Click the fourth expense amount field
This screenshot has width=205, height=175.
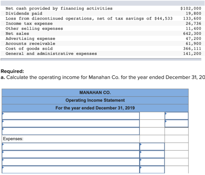152,170
